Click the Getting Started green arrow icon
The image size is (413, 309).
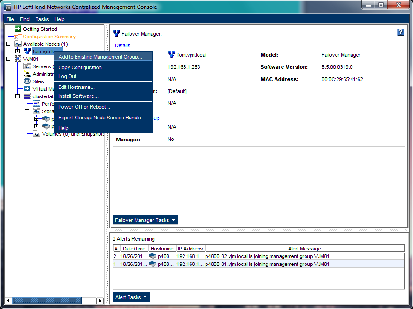point(18,29)
